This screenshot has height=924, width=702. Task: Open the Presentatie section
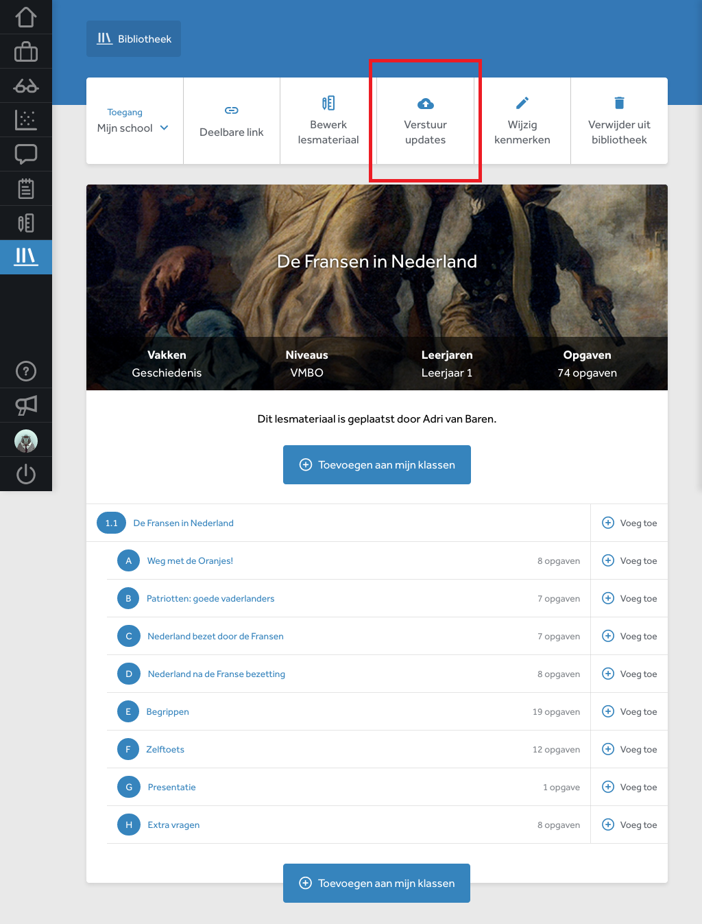(x=171, y=787)
